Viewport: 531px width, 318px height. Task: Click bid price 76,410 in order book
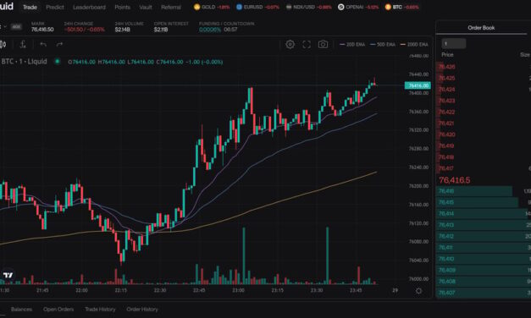pyautogui.click(x=446, y=259)
